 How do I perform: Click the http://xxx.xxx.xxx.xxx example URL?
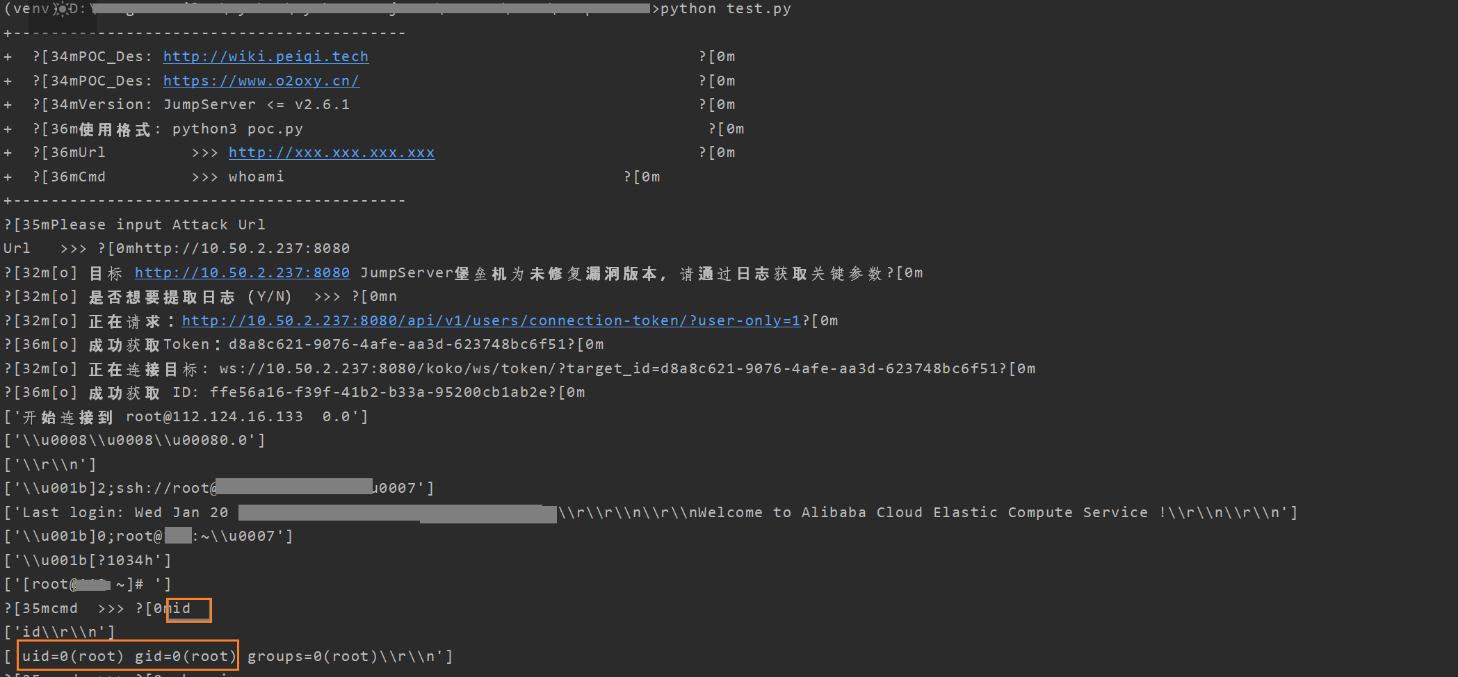tap(332, 152)
